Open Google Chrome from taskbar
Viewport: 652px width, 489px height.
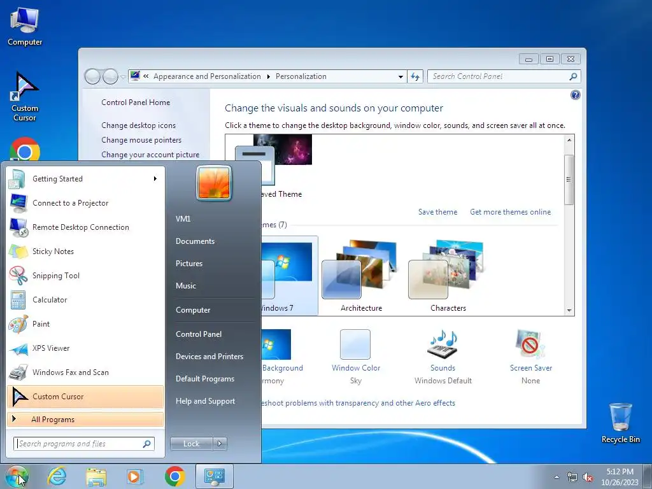[x=174, y=476]
